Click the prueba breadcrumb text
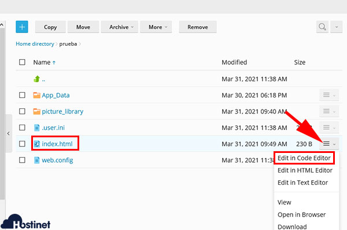Viewport: 347px width, 230px height. [x=68, y=44]
